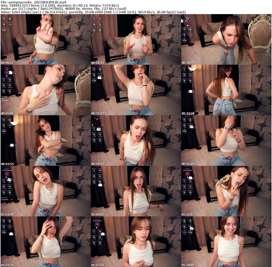Open the thumbnail frame at 01:02:44
The height and width of the screenshot is (267, 272).
(x=45, y=191)
